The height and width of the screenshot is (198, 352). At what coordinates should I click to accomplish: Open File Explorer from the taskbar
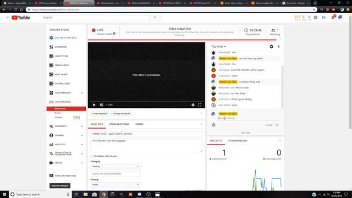tap(86, 194)
